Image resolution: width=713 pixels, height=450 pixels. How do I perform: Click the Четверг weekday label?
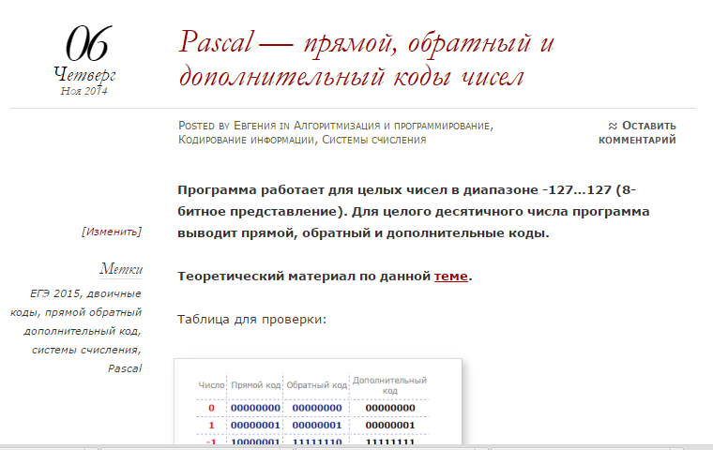click(x=84, y=74)
